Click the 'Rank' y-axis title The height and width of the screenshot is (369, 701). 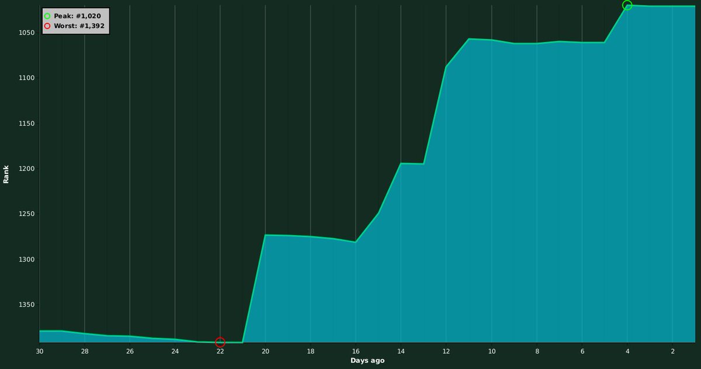click(6, 174)
